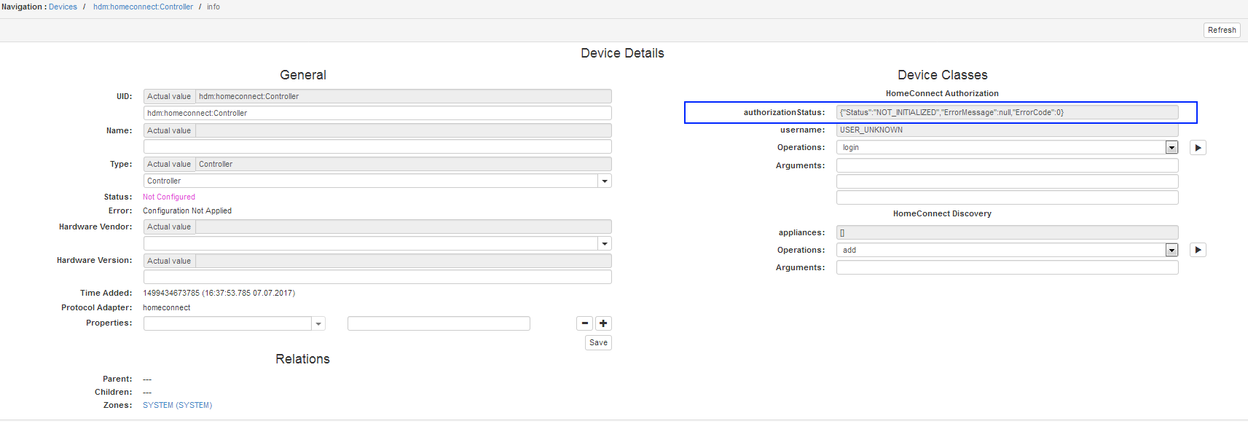1248x429 pixels.
Task: Click the General section heading
Action: pyautogui.click(x=303, y=75)
